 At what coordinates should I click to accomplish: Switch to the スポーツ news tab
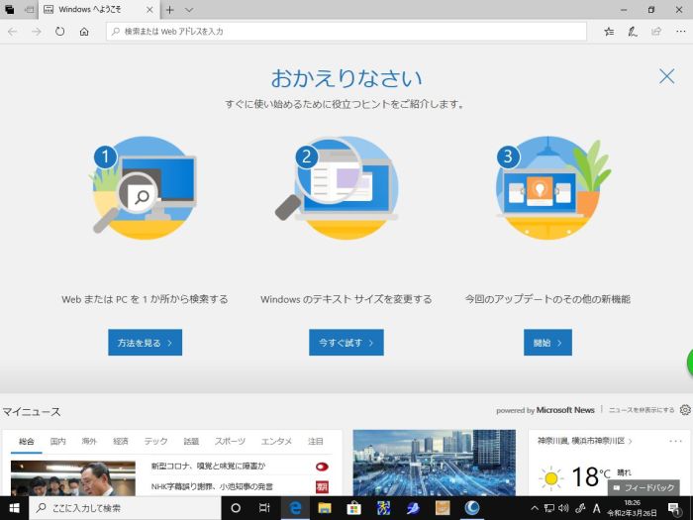[230, 442]
